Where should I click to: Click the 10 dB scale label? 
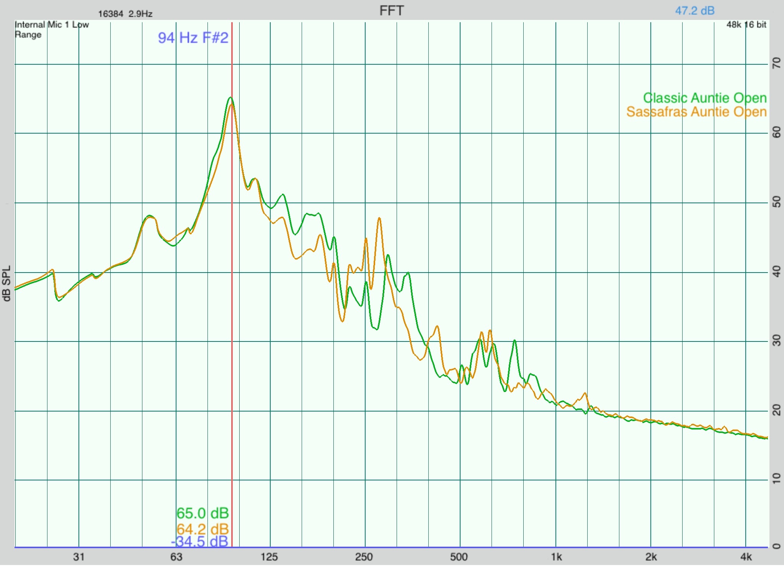coord(776,478)
